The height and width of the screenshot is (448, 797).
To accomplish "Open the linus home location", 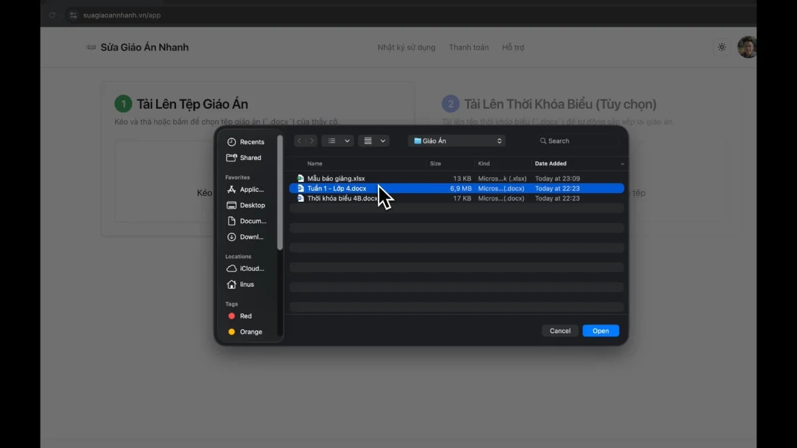I will pos(246,284).
